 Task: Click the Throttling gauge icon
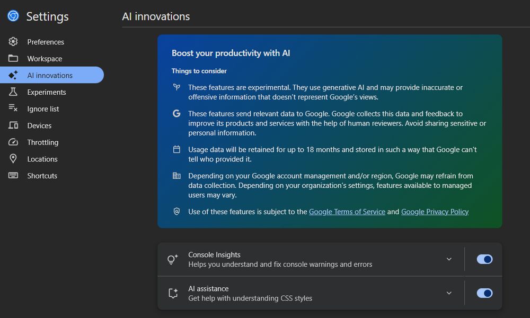coord(13,142)
